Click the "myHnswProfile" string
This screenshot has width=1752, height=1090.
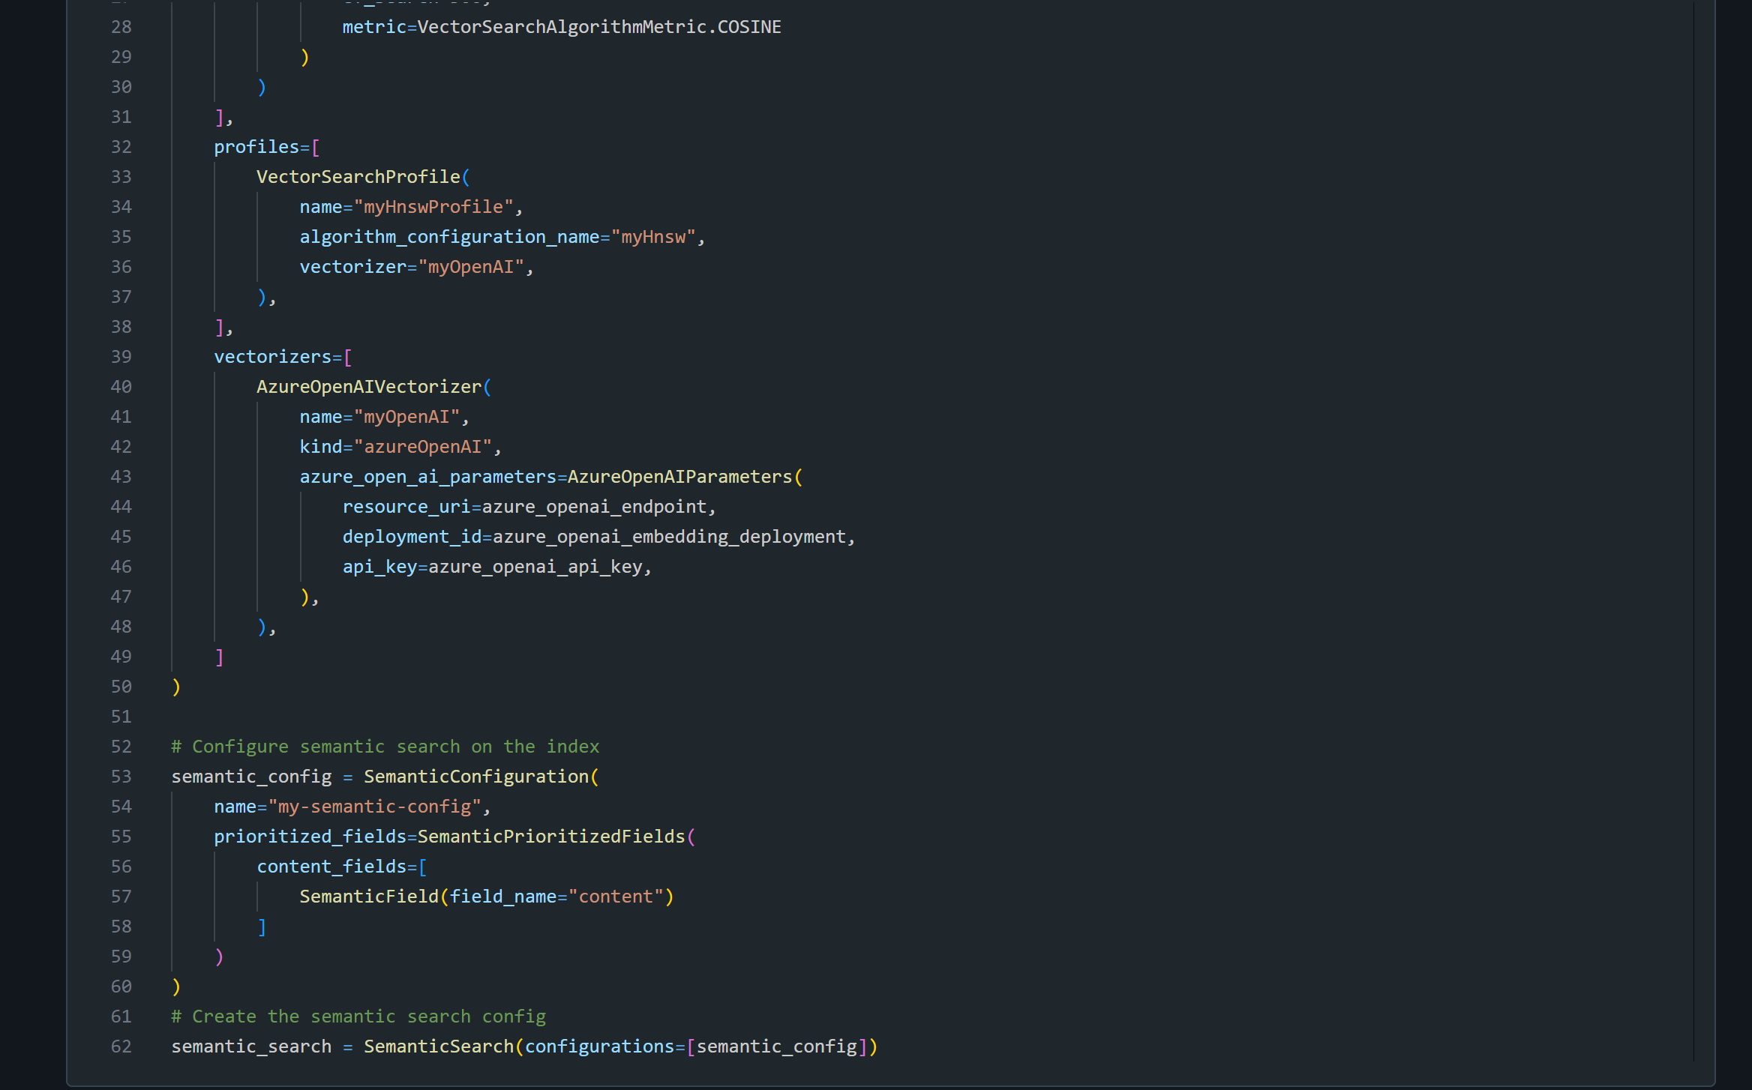point(433,207)
